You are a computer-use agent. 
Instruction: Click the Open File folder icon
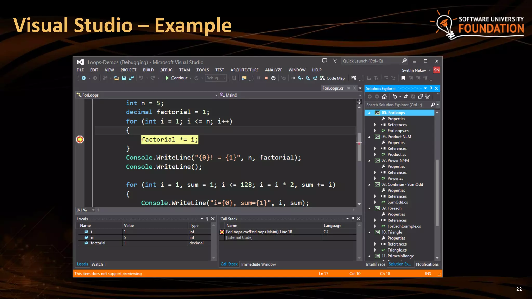tap(116, 78)
